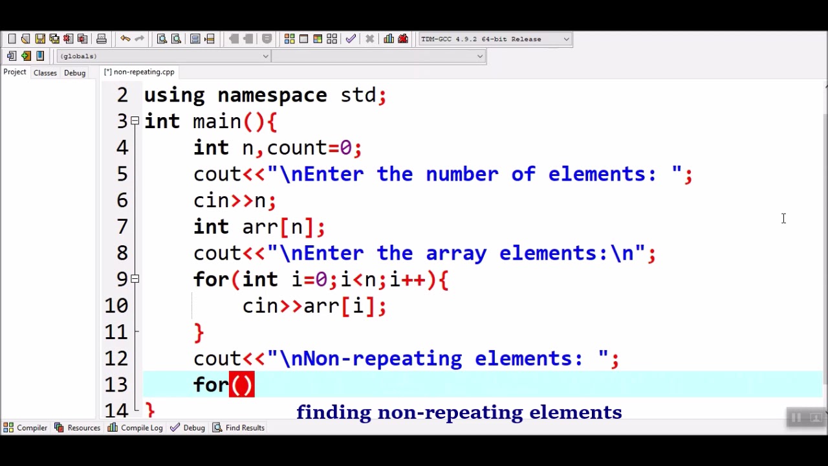Image resolution: width=828 pixels, height=466 pixels.
Task: Open the bottom Debug tab
Action: [188, 428]
